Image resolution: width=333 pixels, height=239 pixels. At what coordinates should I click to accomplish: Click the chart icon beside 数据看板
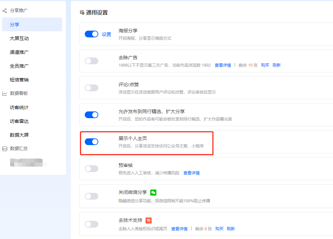point(5,94)
